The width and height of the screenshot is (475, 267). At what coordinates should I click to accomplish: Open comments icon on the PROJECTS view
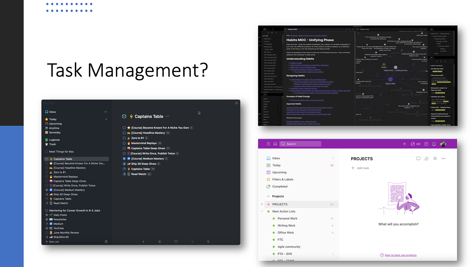pos(418,159)
